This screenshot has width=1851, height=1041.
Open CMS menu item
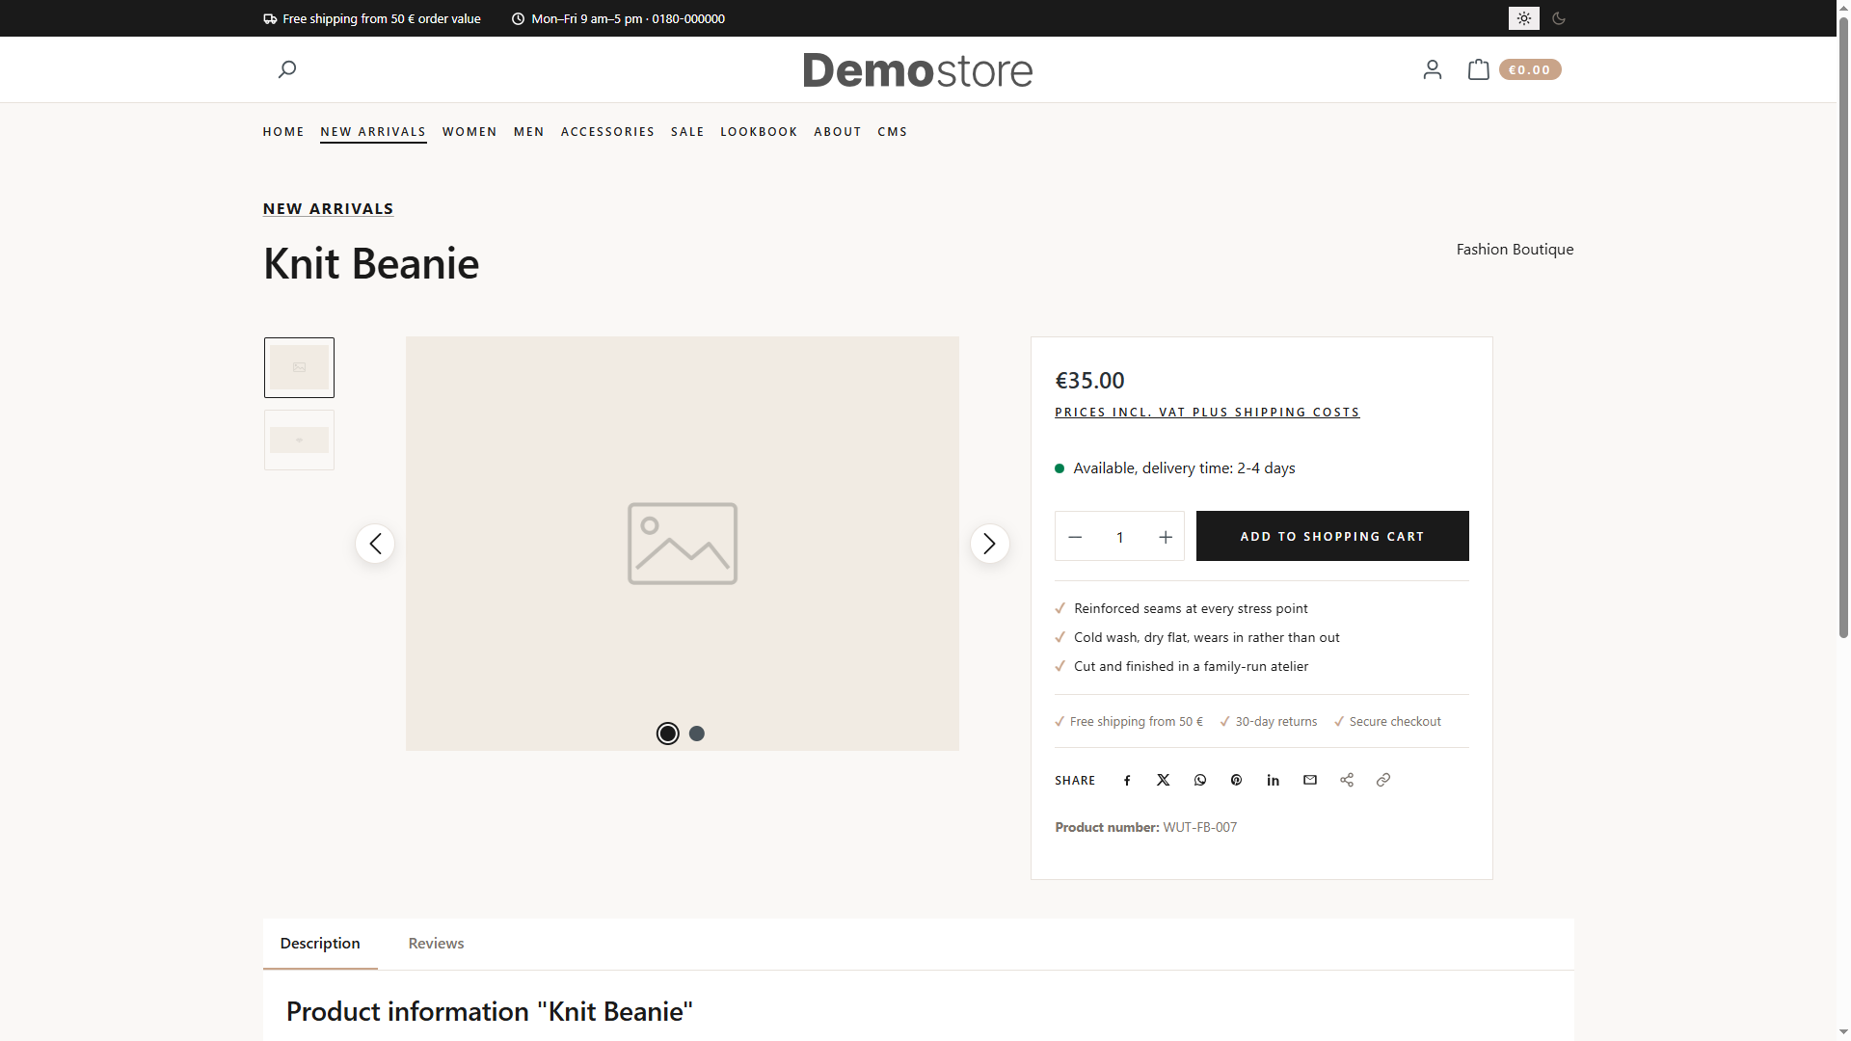point(893,132)
